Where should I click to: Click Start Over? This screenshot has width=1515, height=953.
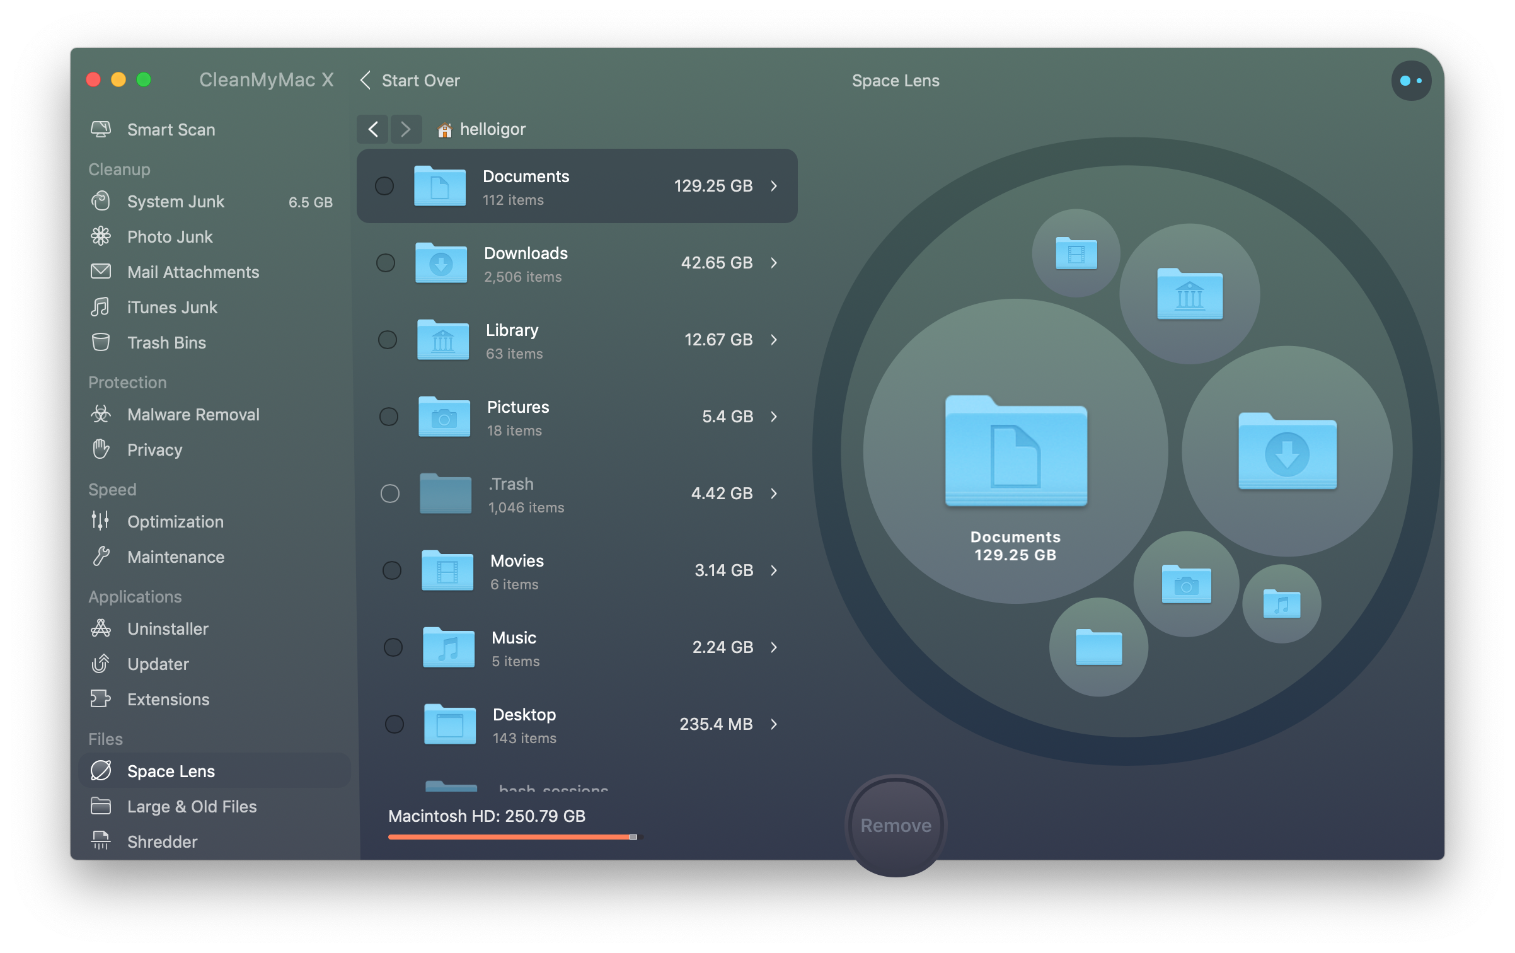pyautogui.click(x=411, y=81)
